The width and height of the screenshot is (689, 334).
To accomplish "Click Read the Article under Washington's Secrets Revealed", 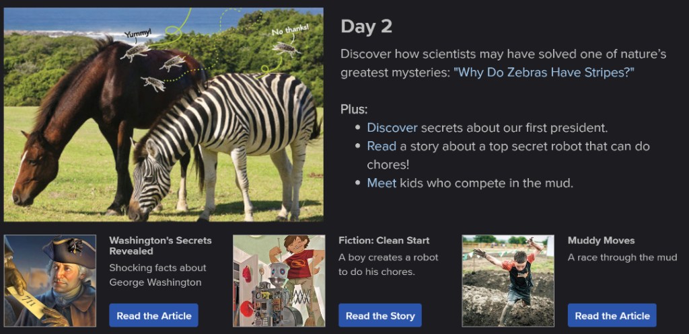I will pos(154,315).
